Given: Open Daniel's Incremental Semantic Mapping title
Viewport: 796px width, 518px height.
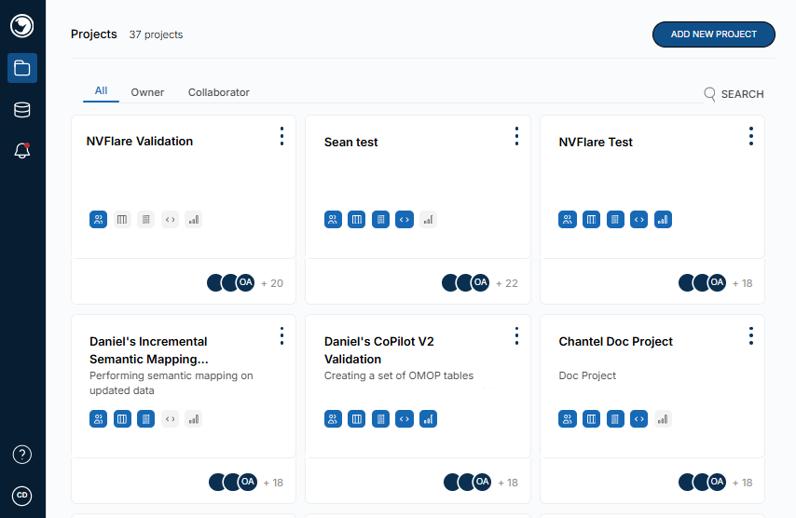Looking at the screenshot, I should [149, 350].
